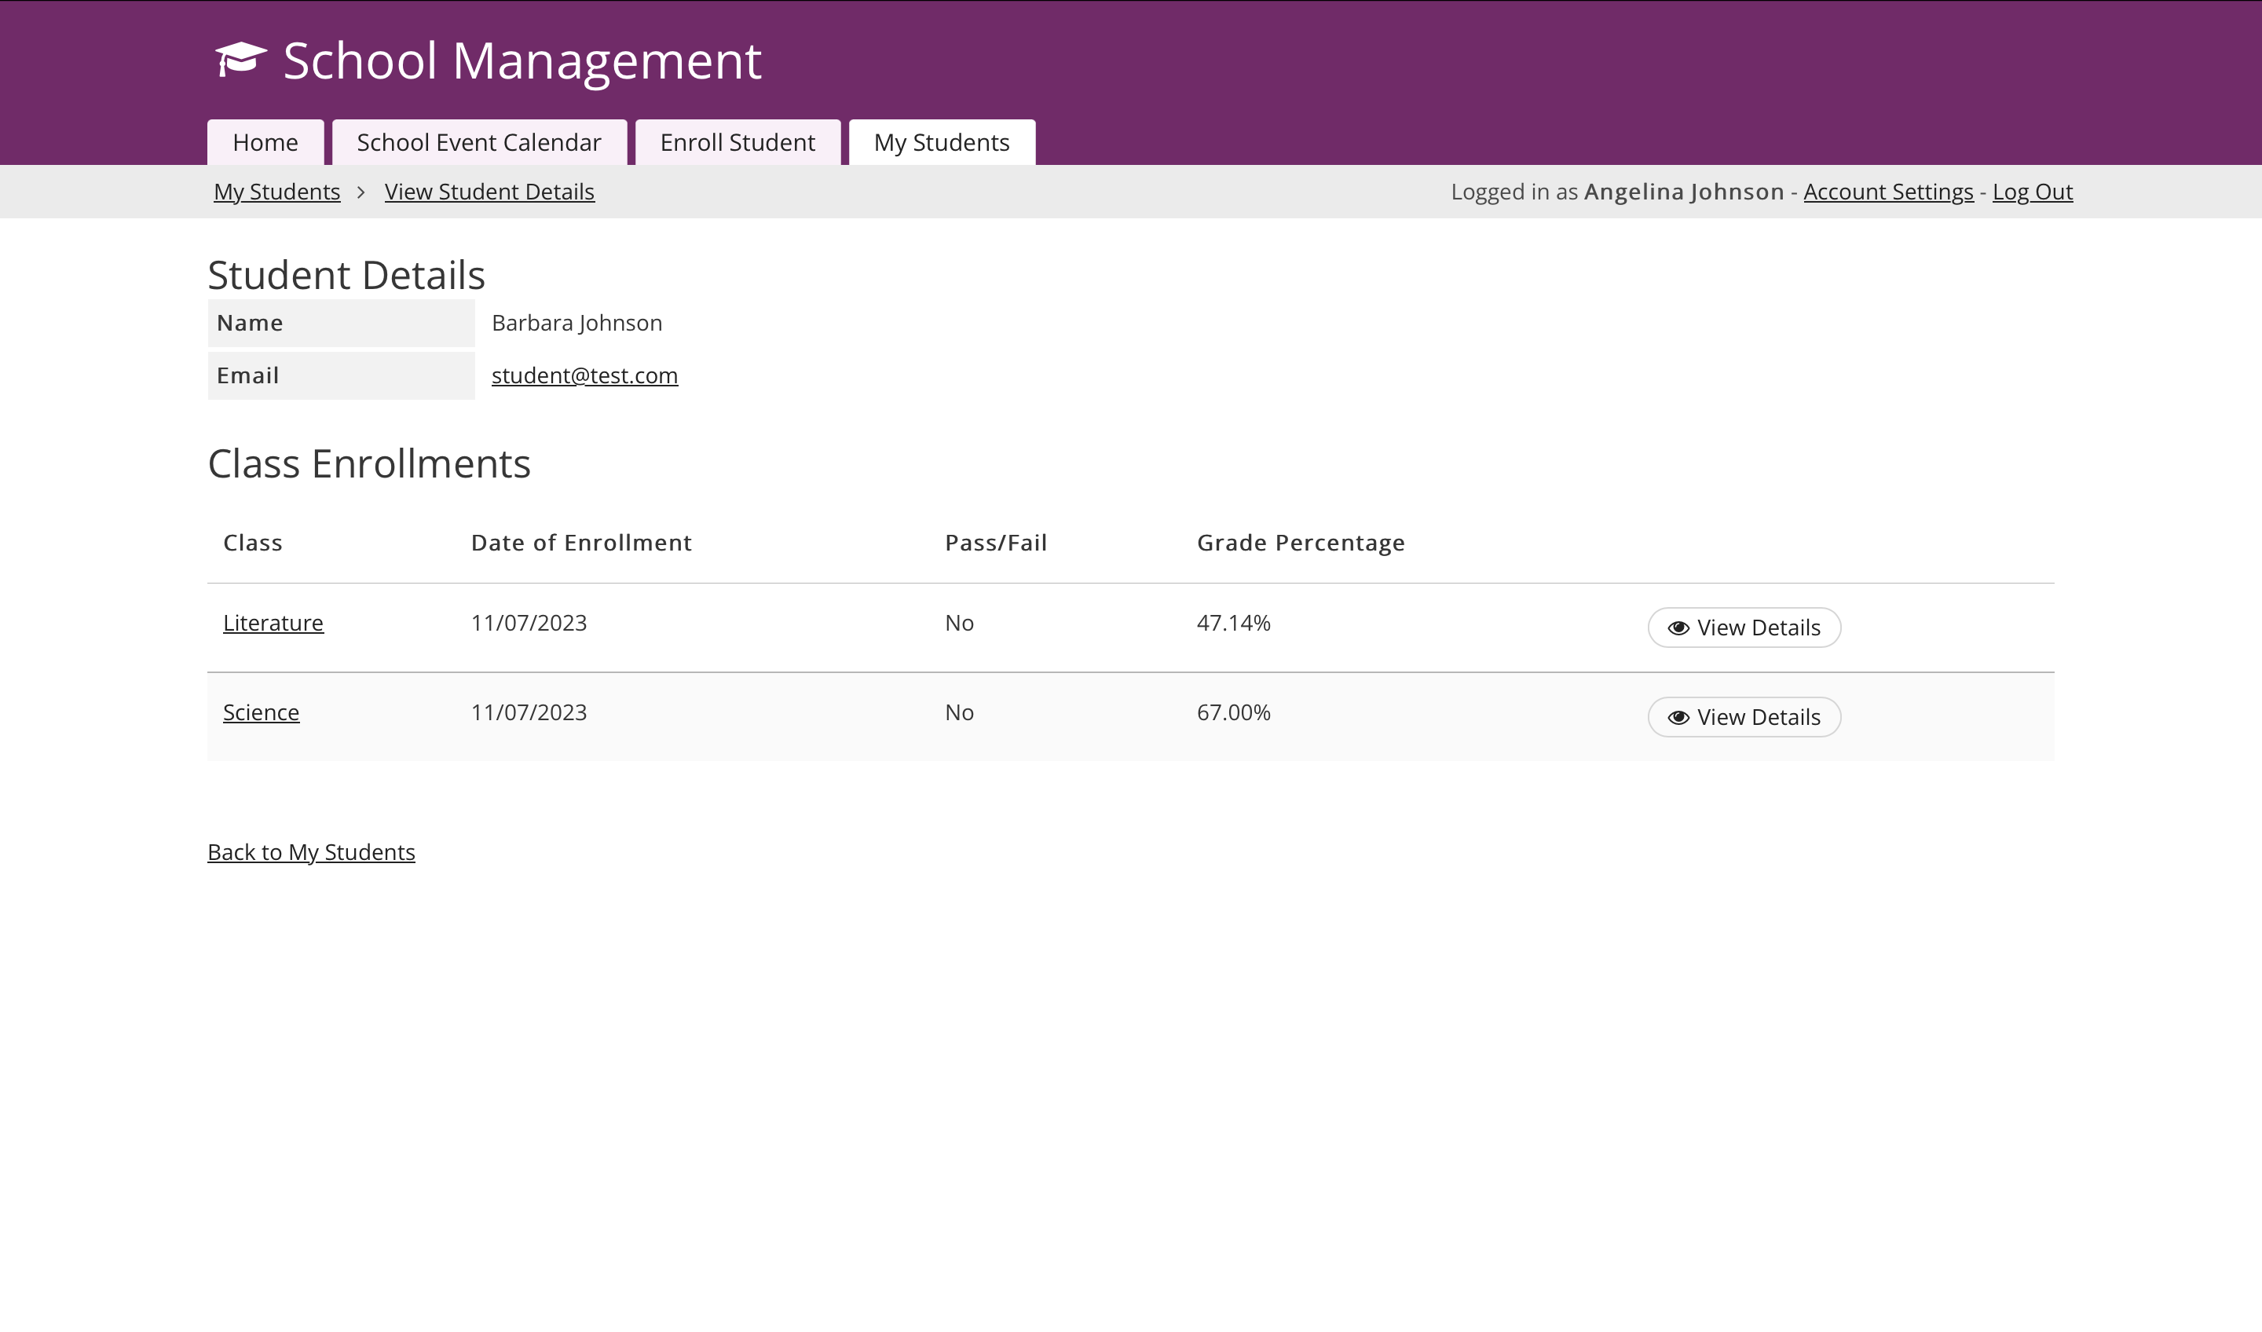2262x1332 pixels.
Task: Switch to the School Event Calendar tab
Action: click(478, 142)
